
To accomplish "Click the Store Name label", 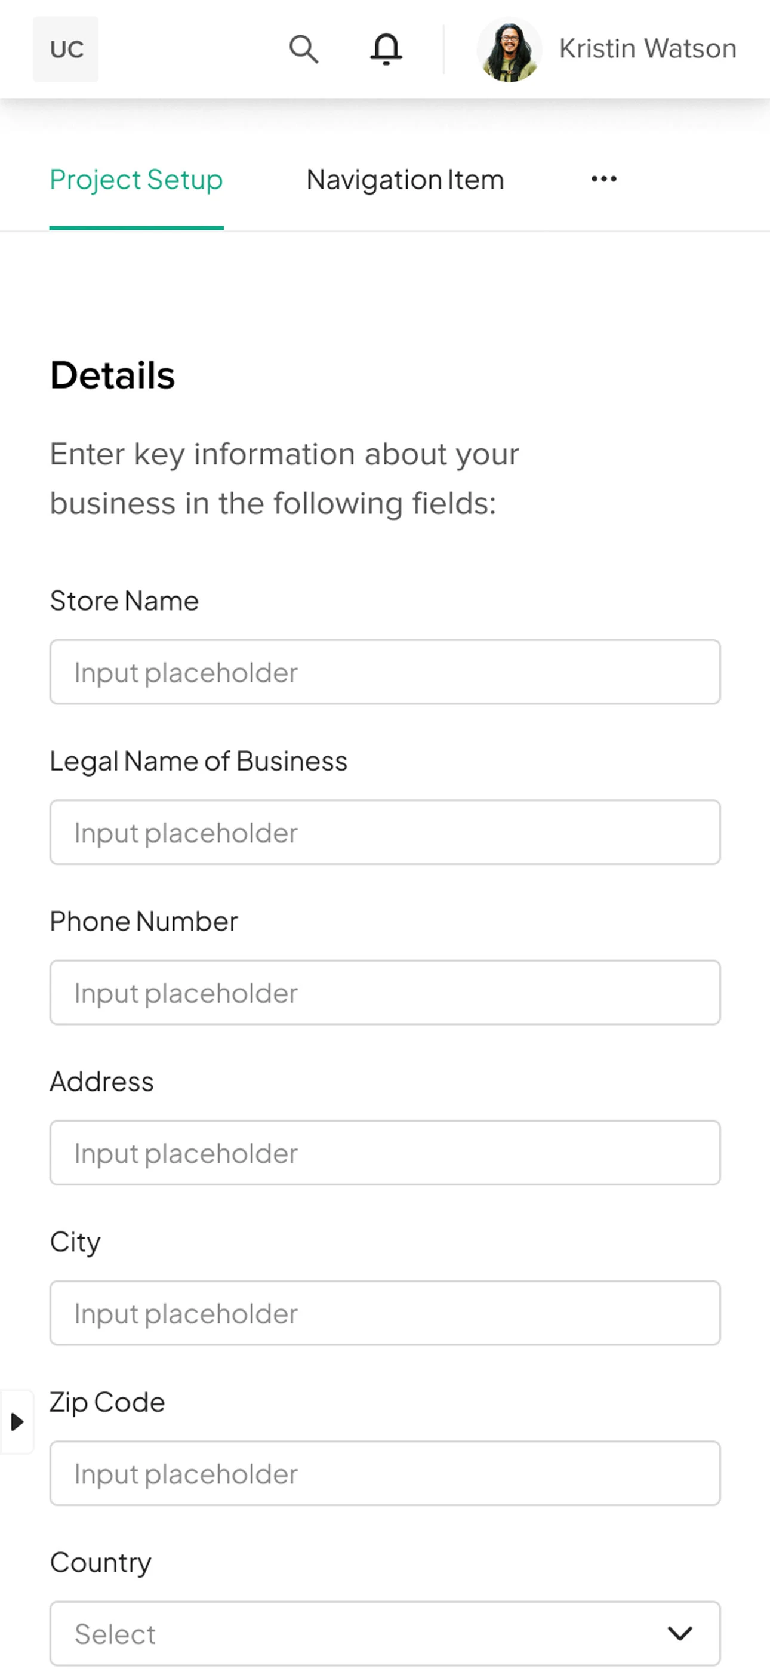I will pos(124,601).
